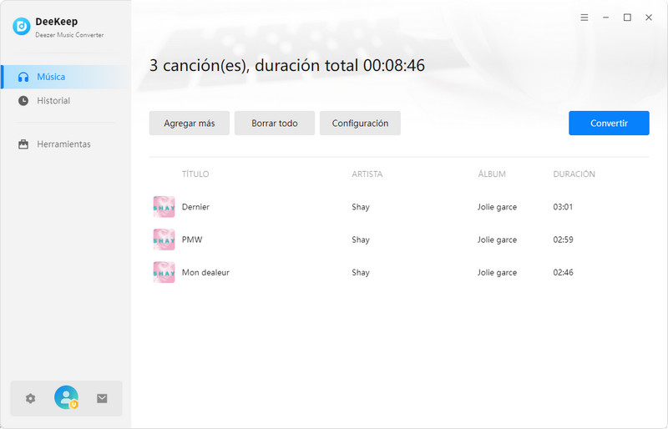Click artist Shay in Dernier row
Viewport: 668px width, 429px height.
pyautogui.click(x=361, y=207)
